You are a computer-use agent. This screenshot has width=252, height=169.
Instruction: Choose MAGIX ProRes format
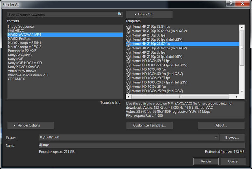[x=65, y=39]
